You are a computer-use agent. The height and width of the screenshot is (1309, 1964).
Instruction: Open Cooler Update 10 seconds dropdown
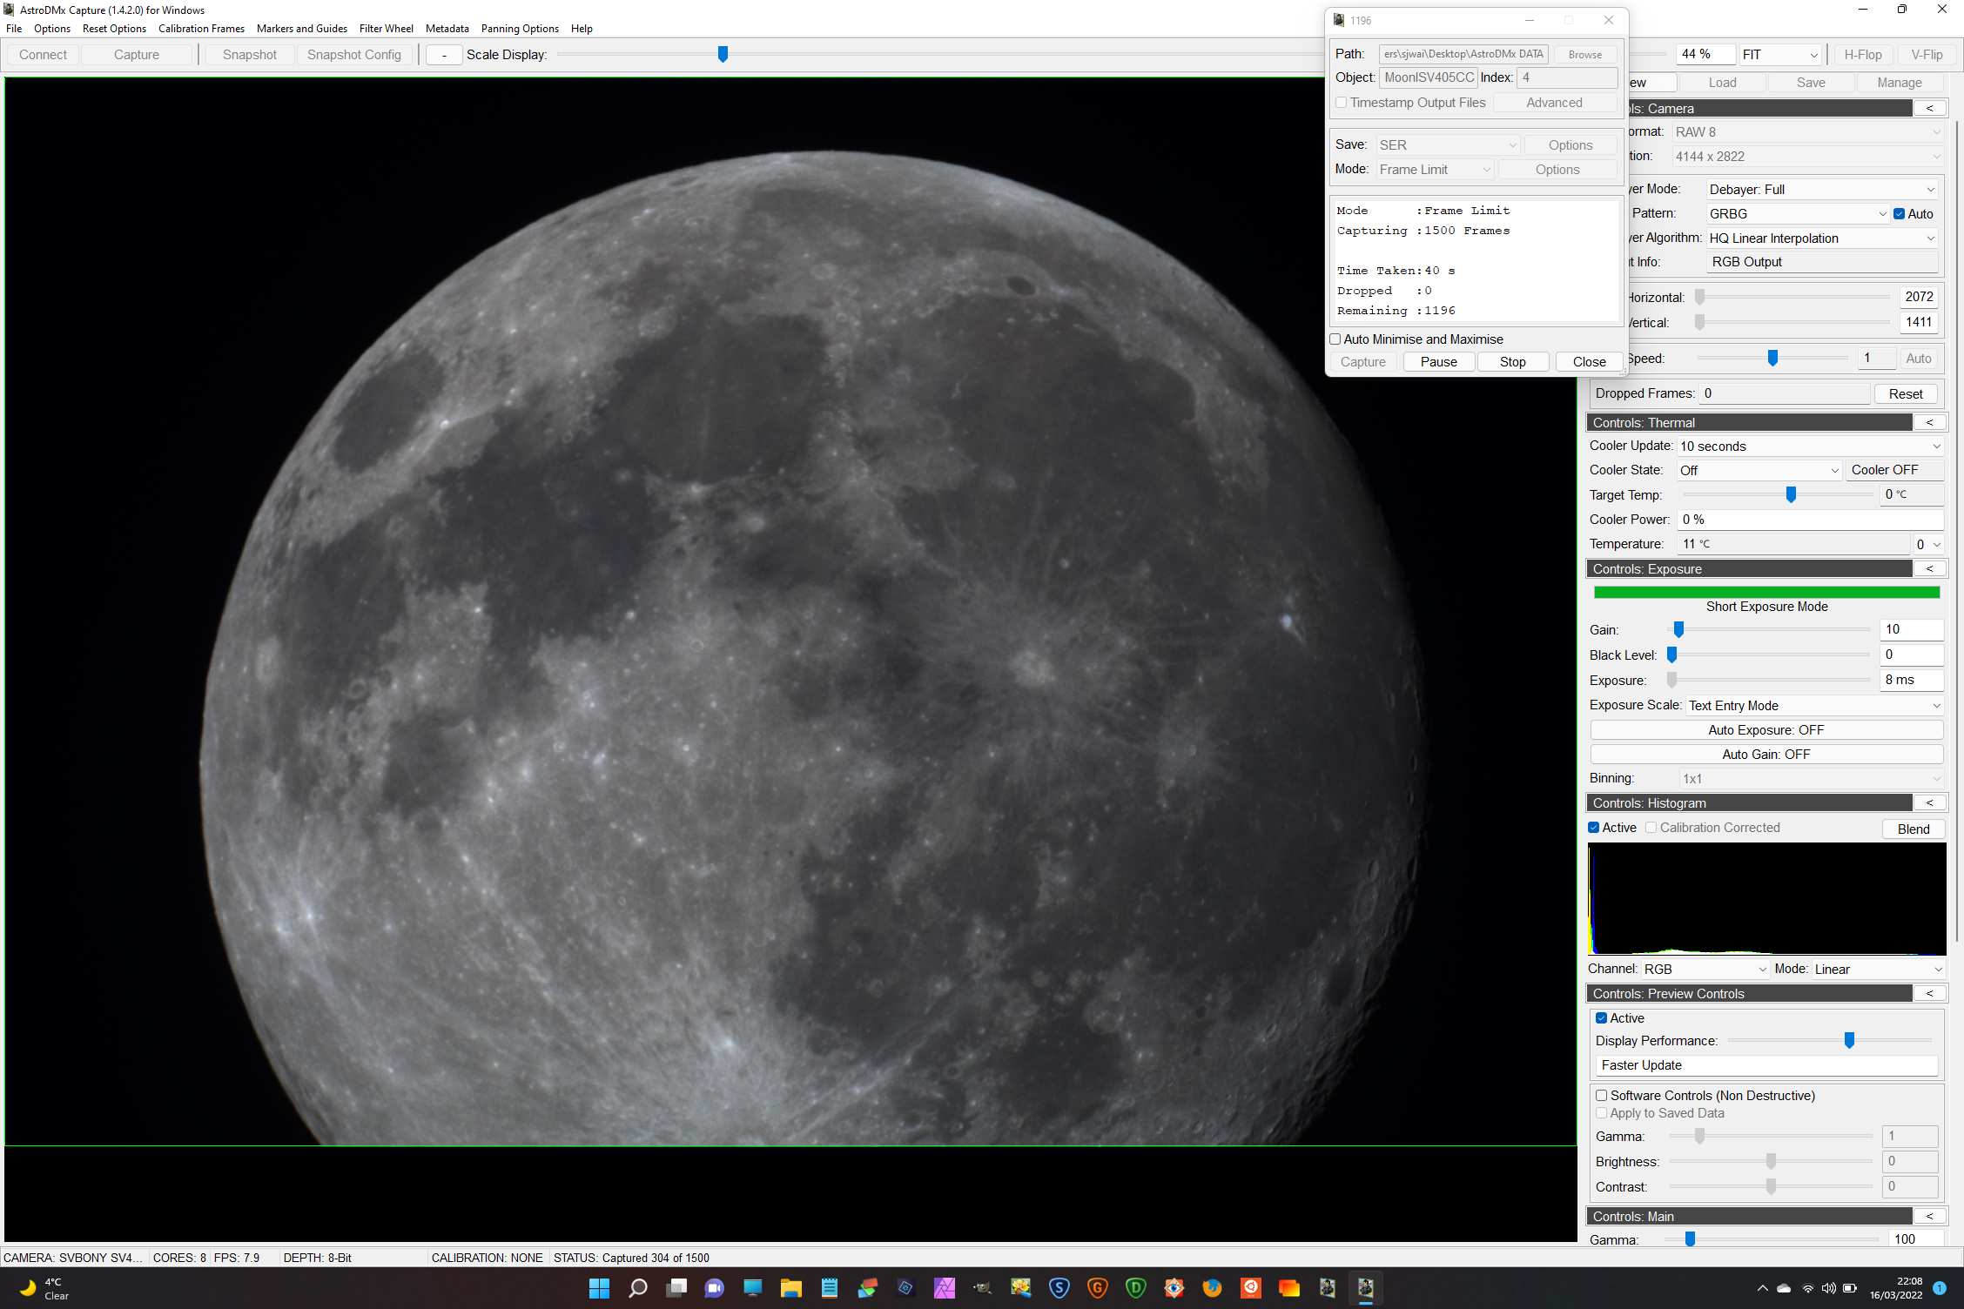click(x=1810, y=446)
